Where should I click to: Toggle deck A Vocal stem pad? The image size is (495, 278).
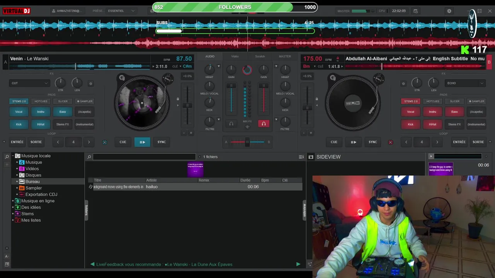(19, 112)
